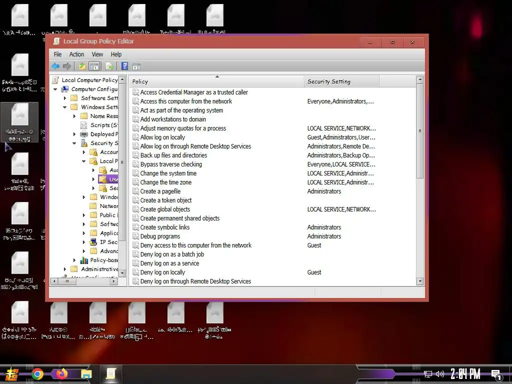Select Adjust memory quotas for a process
512x384 pixels.
[183, 128]
